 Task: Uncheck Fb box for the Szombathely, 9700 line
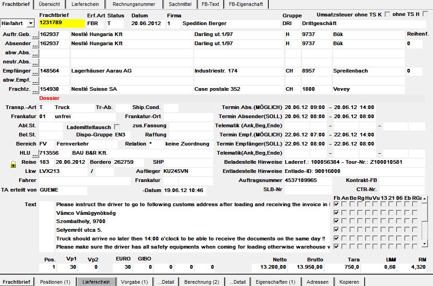click(x=336, y=221)
